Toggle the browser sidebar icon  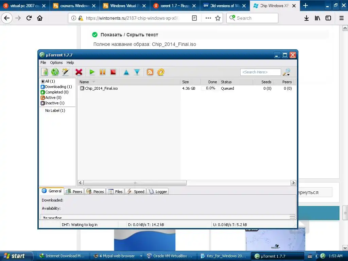pyautogui.click(x=328, y=18)
